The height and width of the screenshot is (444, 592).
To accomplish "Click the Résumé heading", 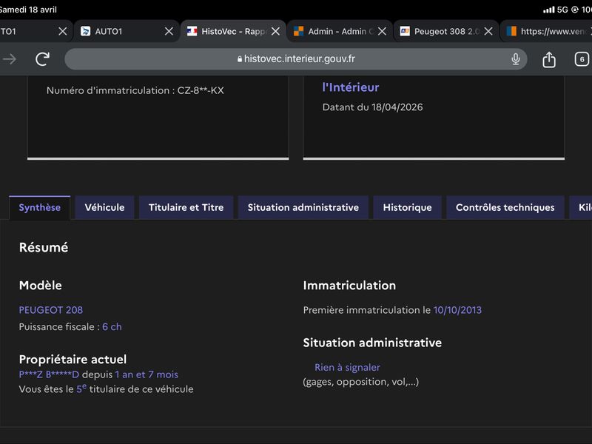I will [44, 247].
